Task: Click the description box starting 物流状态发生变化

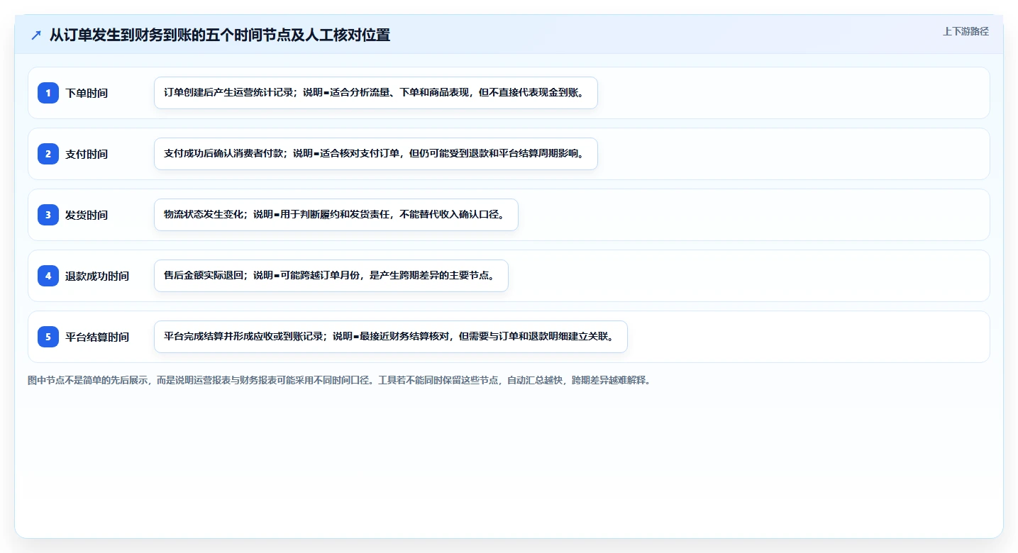Action: pyautogui.click(x=336, y=215)
